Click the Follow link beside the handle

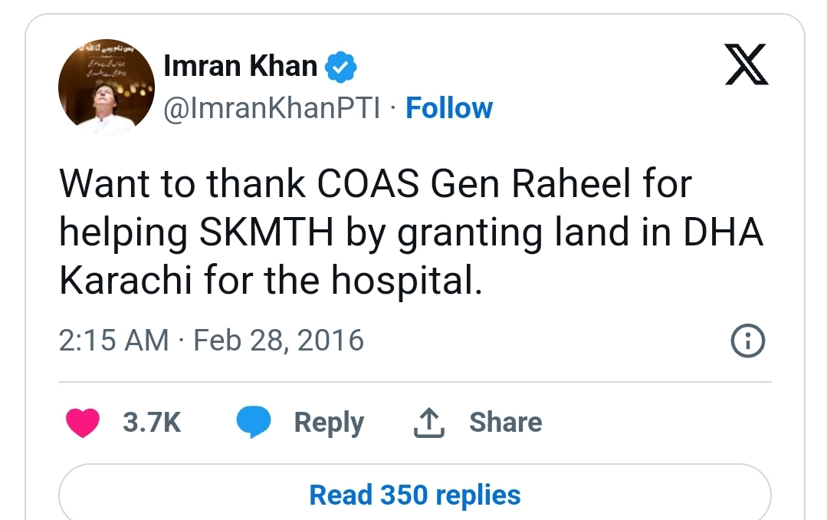point(449,108)
